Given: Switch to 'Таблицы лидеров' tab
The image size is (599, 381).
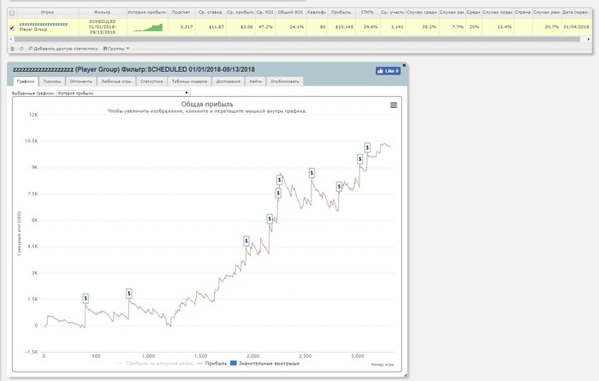Looking at the screenshot, I should 189,81.
